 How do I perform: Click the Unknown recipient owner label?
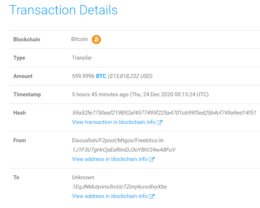[83, 177]
